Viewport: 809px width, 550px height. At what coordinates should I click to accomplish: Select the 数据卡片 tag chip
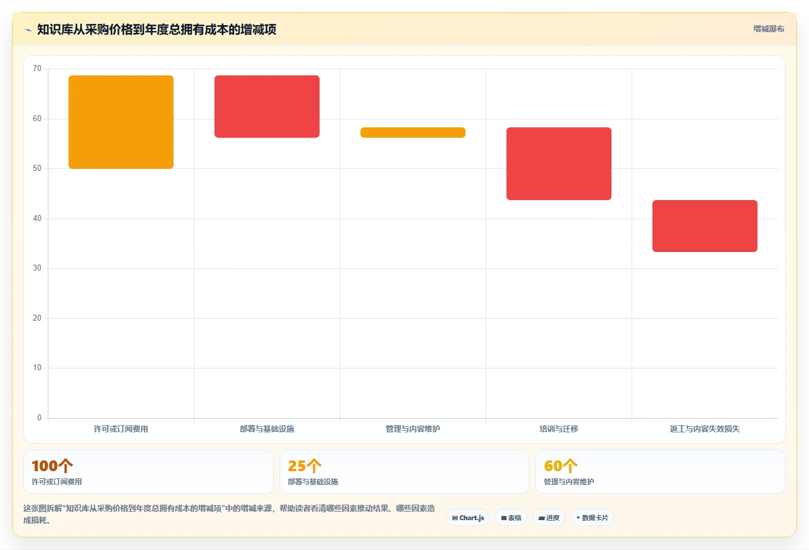point(592,518)
